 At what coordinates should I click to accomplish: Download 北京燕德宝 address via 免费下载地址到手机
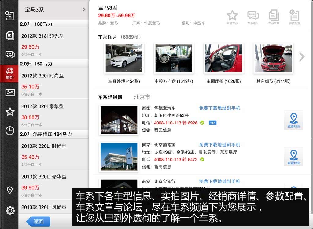tap(219, 145)
